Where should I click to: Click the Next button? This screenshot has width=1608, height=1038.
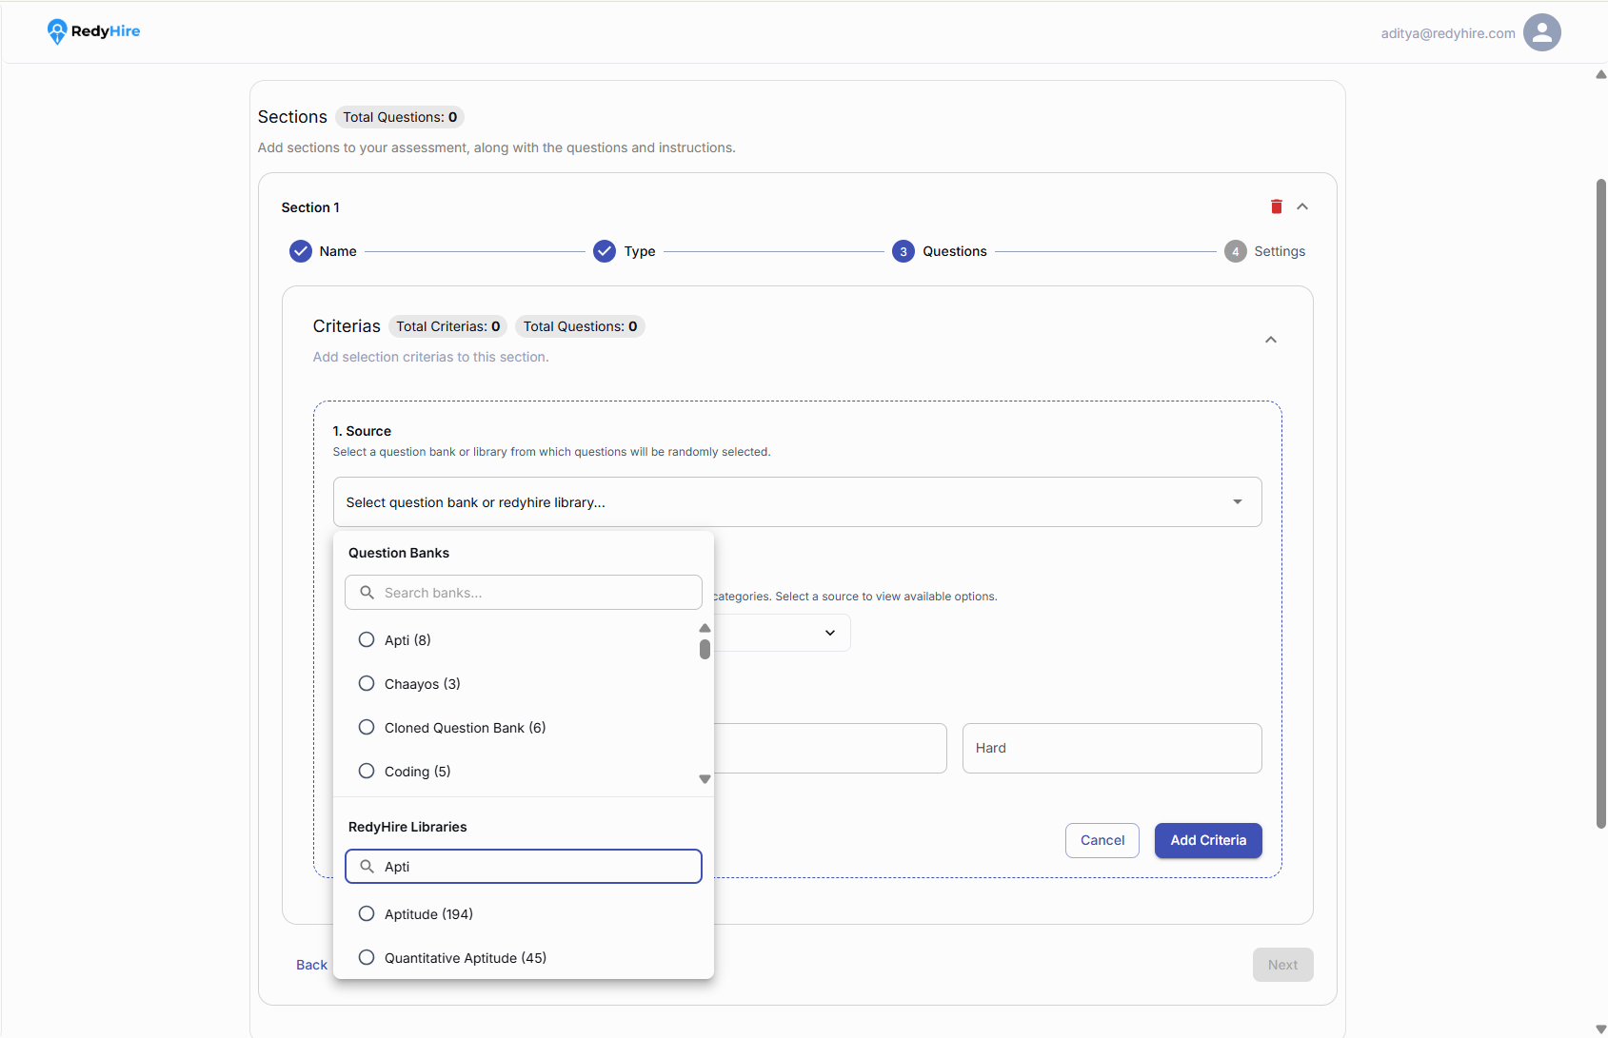click(1282, 965)
